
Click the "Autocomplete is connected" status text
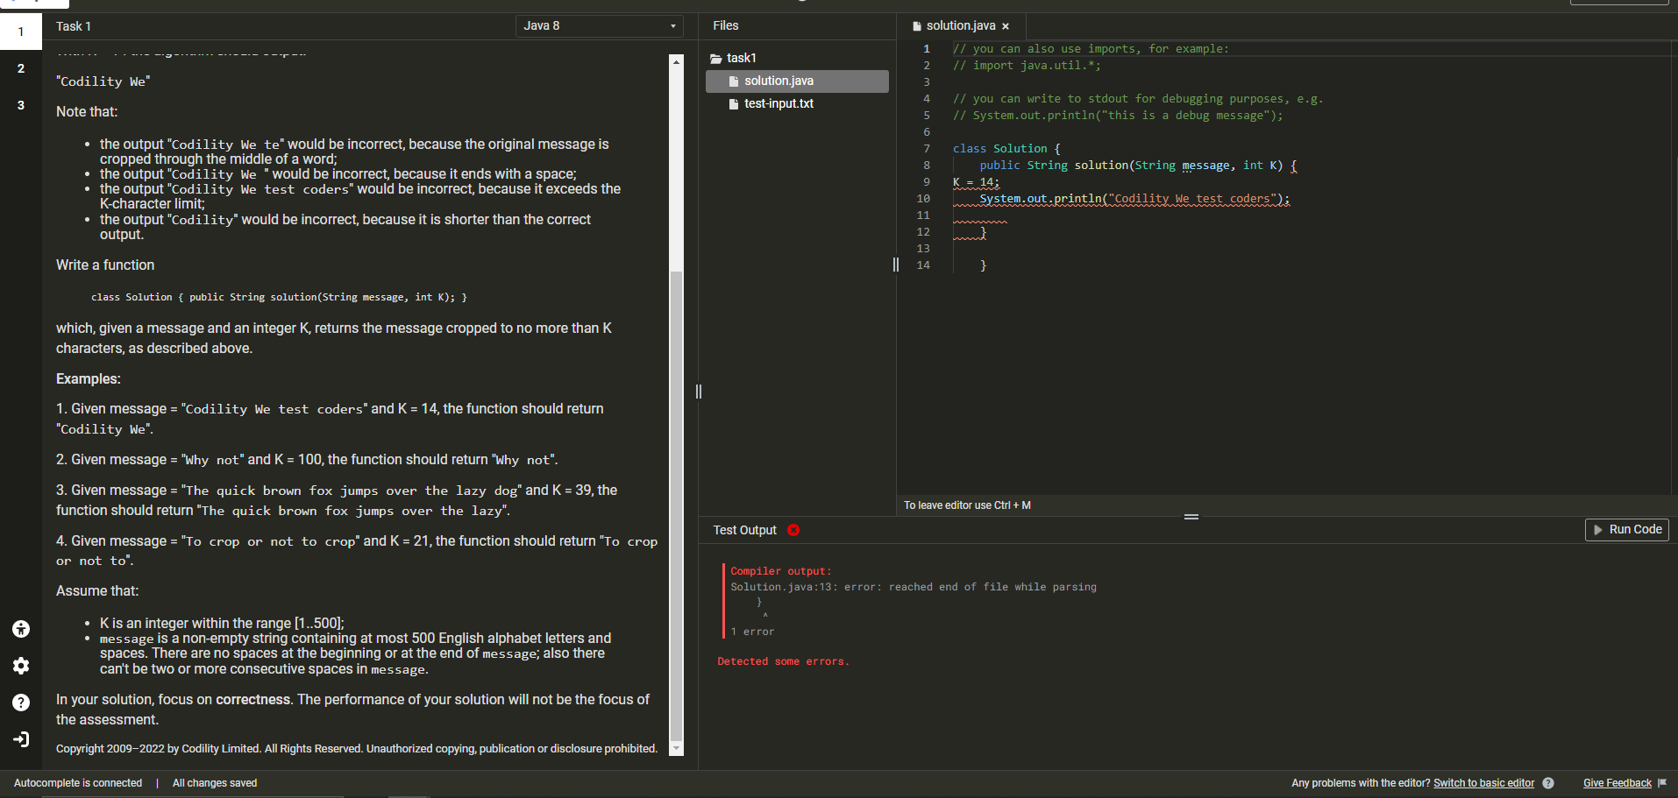[x=78, y=783]
